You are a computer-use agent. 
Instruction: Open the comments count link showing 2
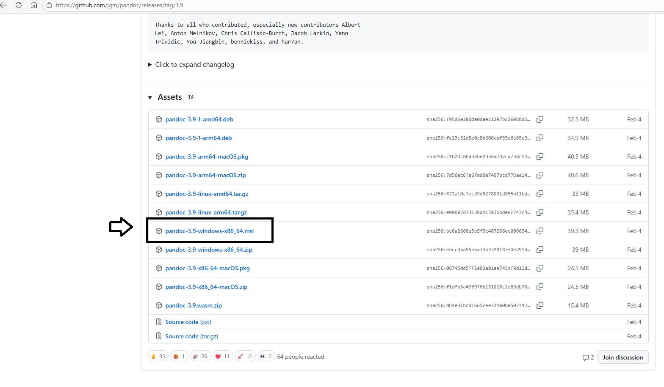588,357
